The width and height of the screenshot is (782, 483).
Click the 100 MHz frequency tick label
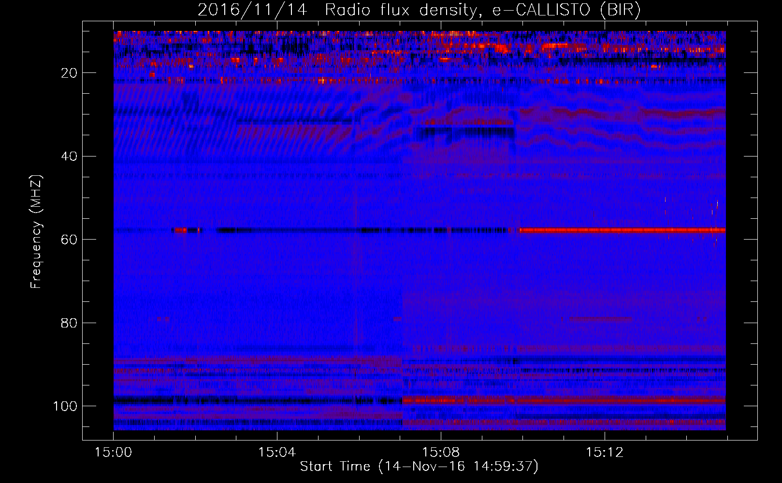65,406
